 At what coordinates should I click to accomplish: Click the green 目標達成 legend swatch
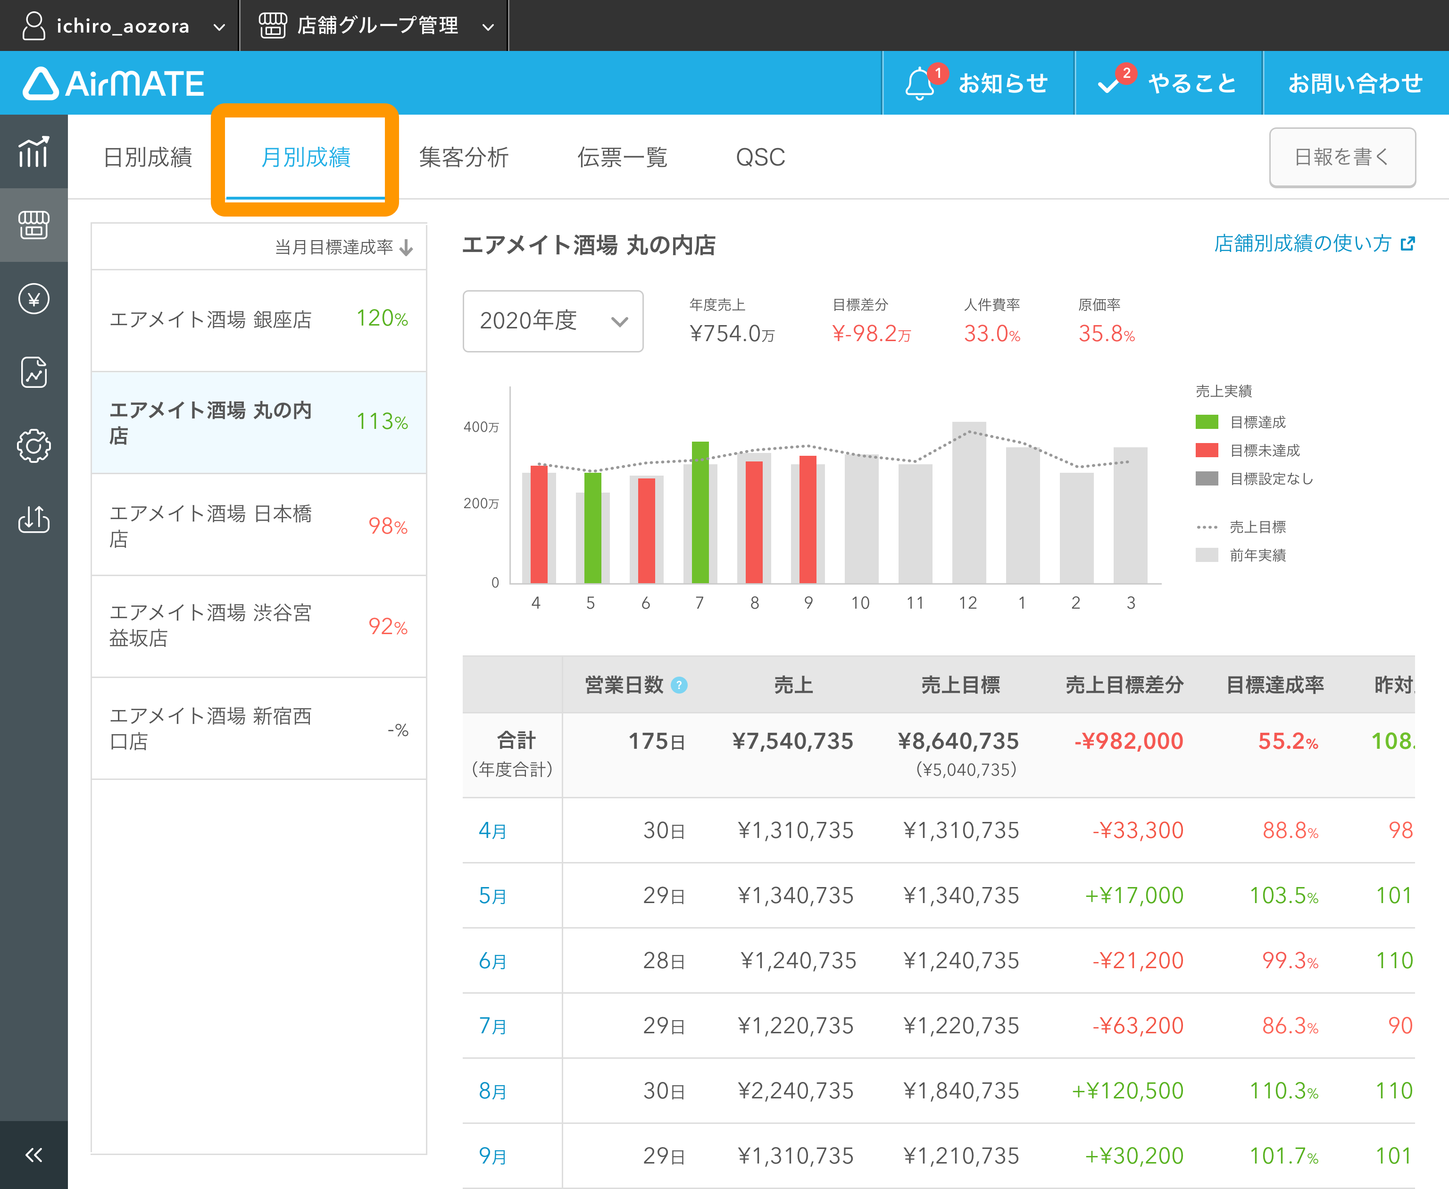pos(1207,422)
